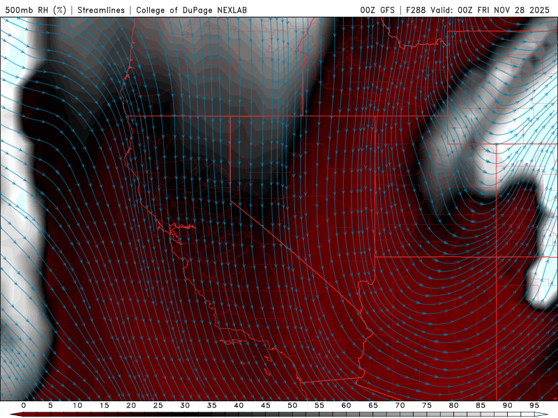Click the colorbar label "90"
This screenshot has height=418, width=558.
tap(508, 405)
